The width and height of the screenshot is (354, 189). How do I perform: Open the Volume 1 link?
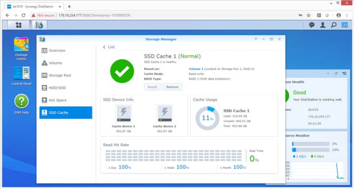coord(196,69)
